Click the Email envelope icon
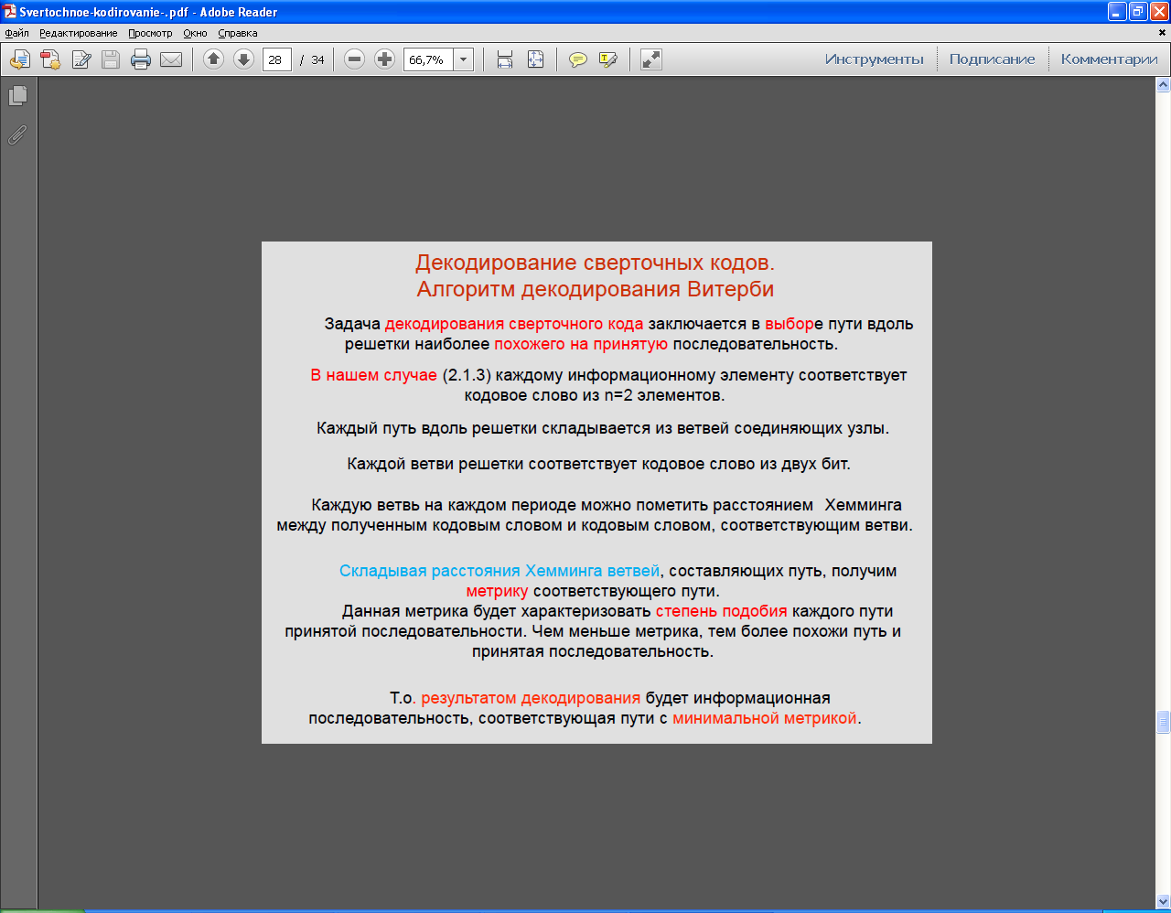This screenshot has width=1171, height=913. (171, 59)
